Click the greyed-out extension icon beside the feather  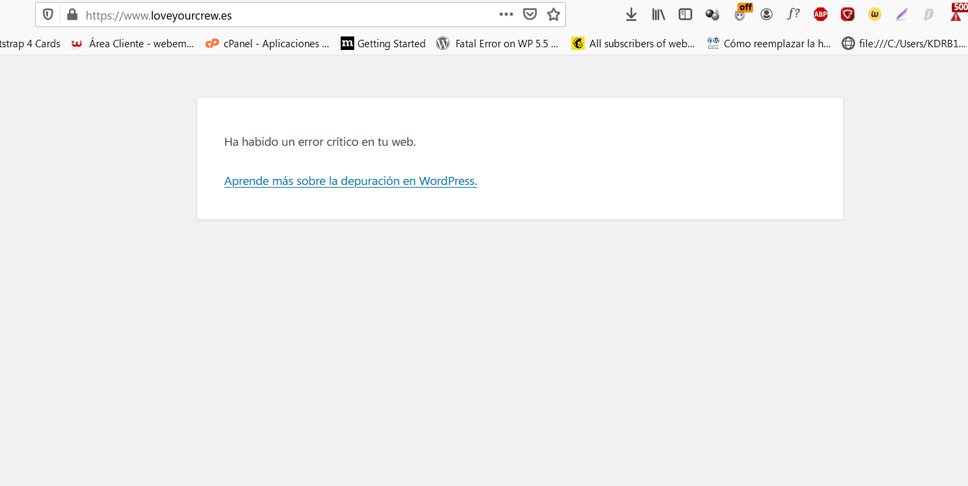click(929, 14)
